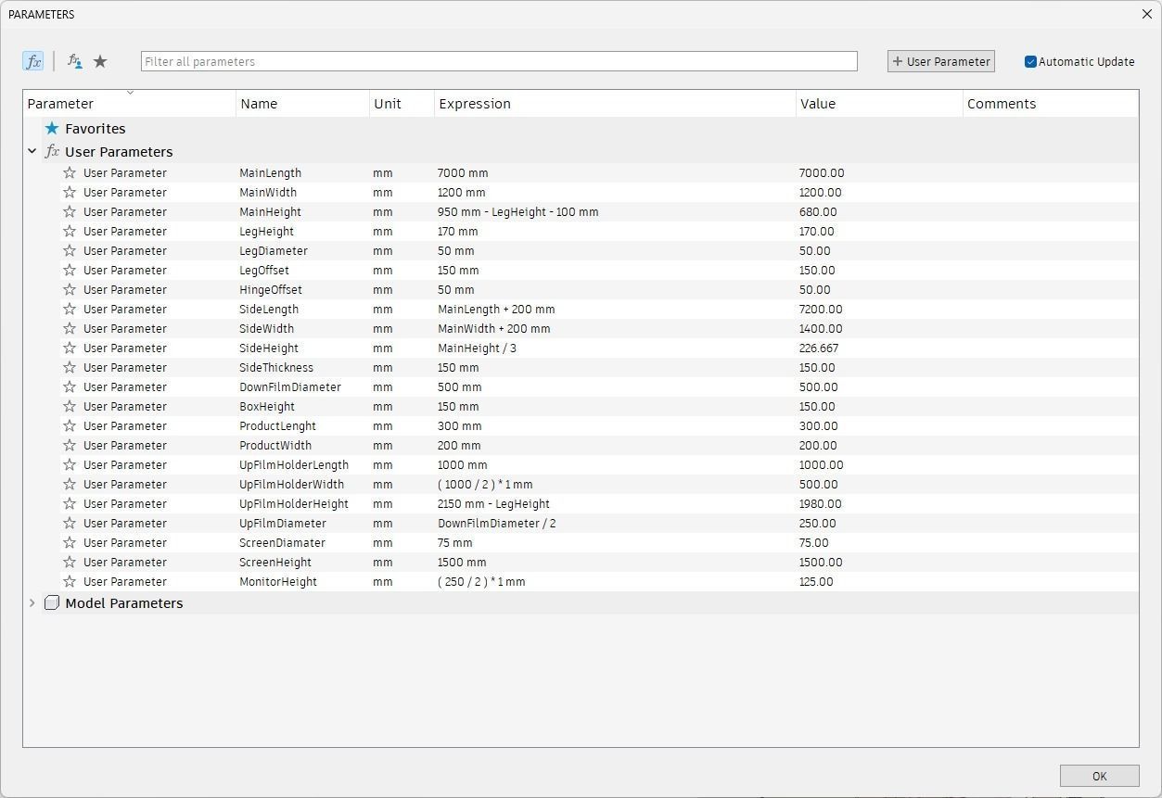Image resolution: width=1162 pixels, height=798 pixels.
Task: Star the DownFilmDiameter parameter
Action: [x=70, y=386]
